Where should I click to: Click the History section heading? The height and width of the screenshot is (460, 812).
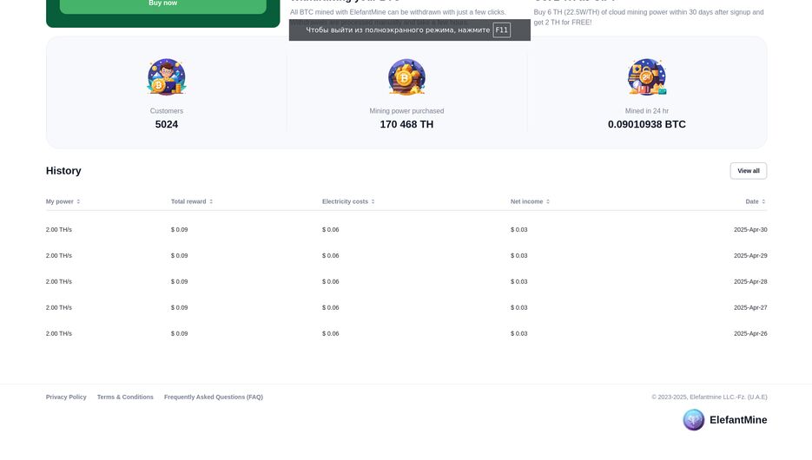pos(63,171)
